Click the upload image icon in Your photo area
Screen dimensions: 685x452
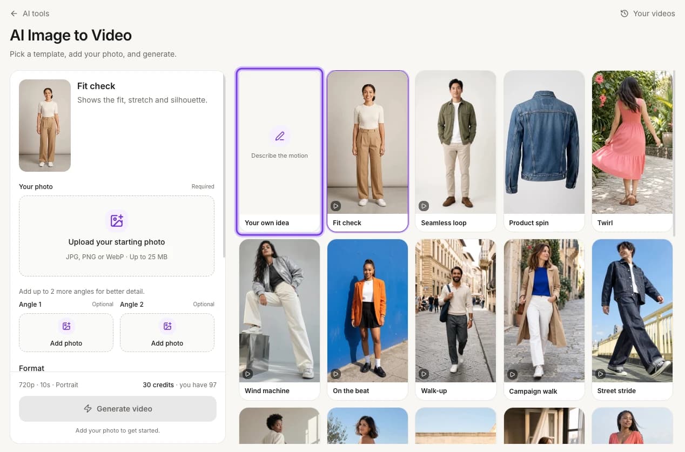click(117, 220)
